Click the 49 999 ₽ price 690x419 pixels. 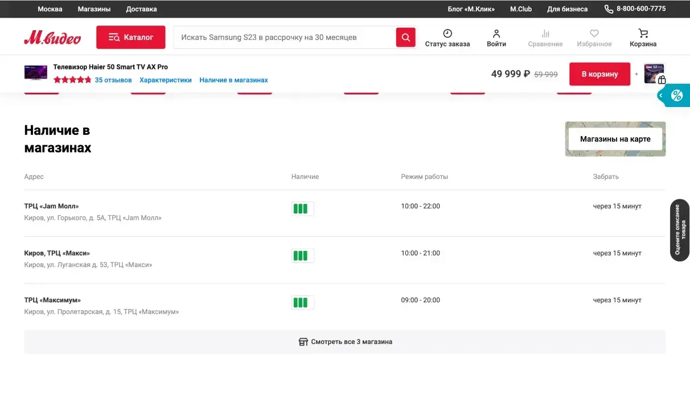(511, 74)
